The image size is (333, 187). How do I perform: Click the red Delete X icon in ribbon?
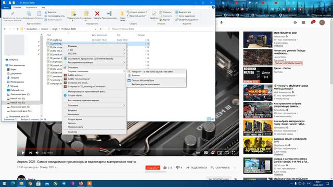click(x=97, y=14)
